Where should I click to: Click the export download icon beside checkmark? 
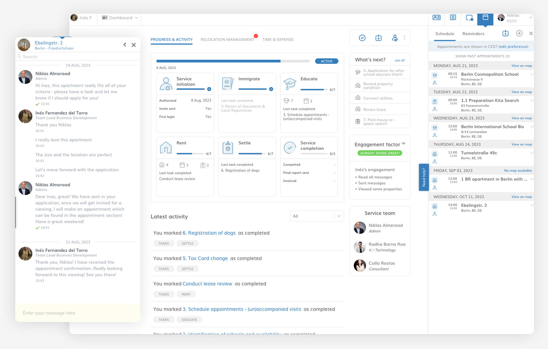[x=379, y=38]
